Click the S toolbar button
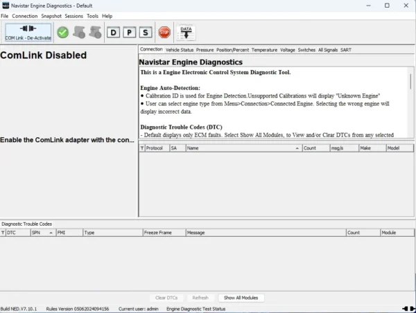This screenshot has height=313, width=416. point(146,33)
